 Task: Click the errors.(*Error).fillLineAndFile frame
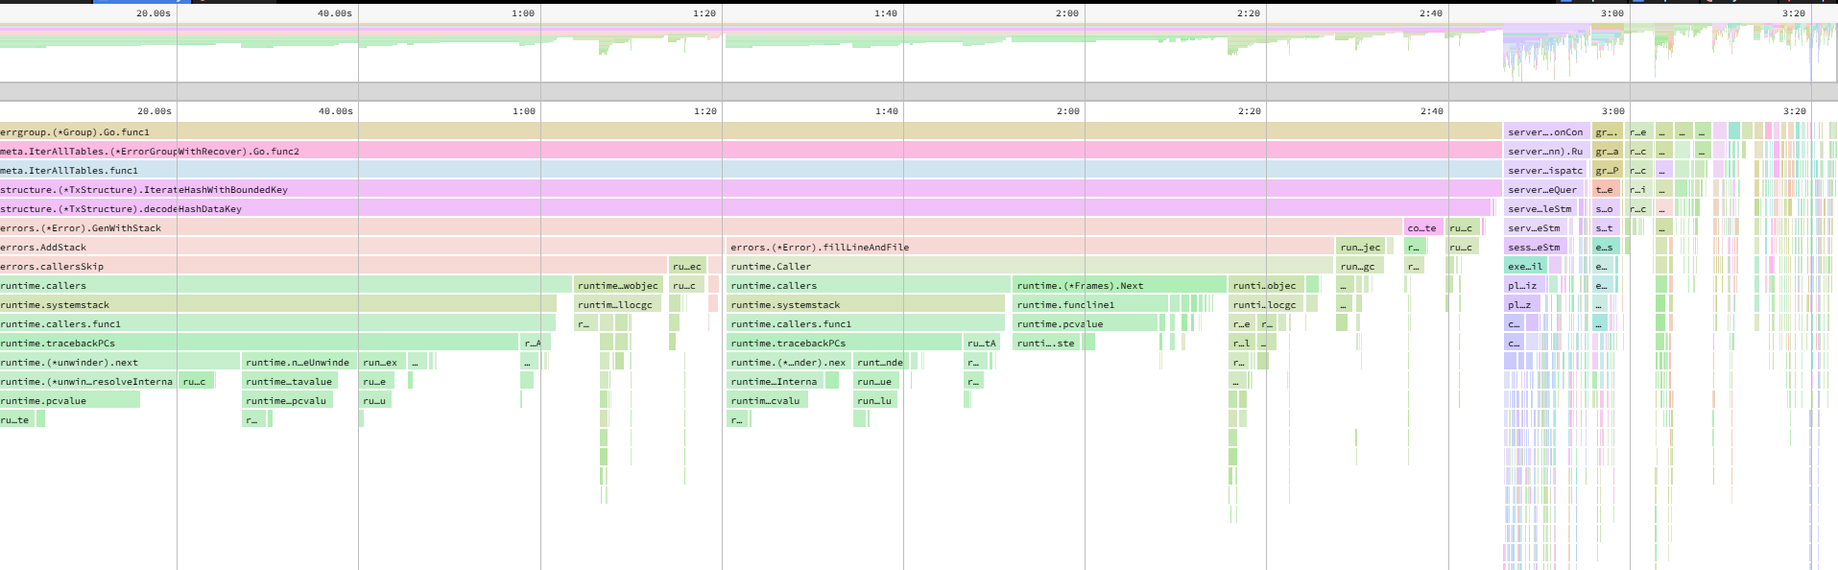1031,247
